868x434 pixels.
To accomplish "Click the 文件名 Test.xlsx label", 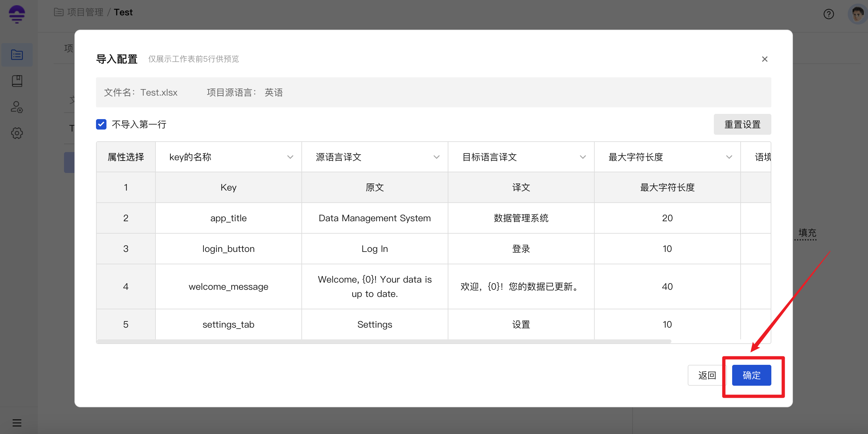I will coord(140,92).
